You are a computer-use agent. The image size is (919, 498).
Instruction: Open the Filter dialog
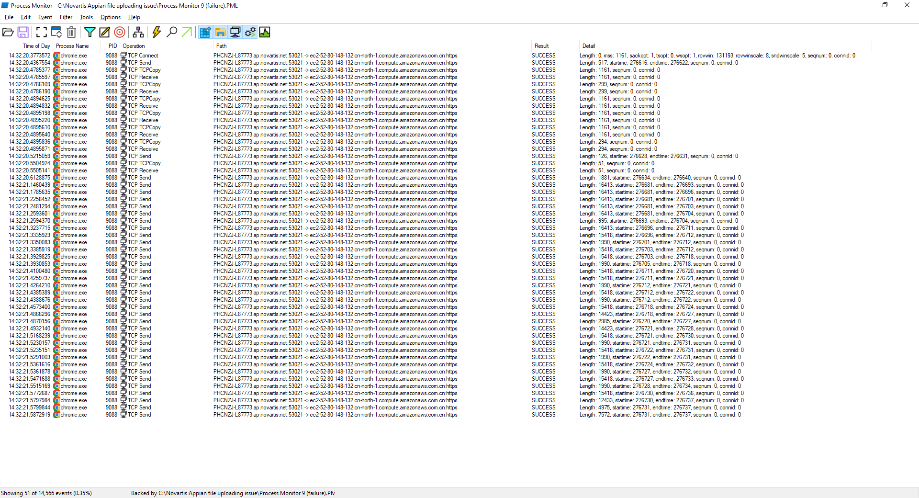[90, 32]
